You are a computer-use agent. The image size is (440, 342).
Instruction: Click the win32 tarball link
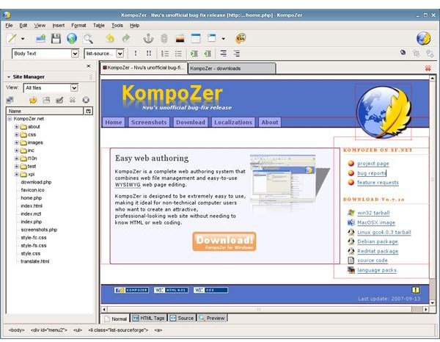pos(373,213)
